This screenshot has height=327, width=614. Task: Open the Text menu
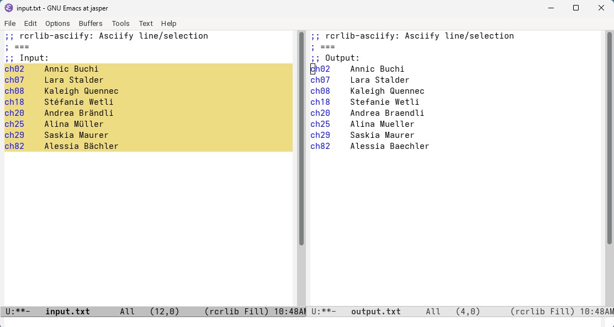coord(146,24)
